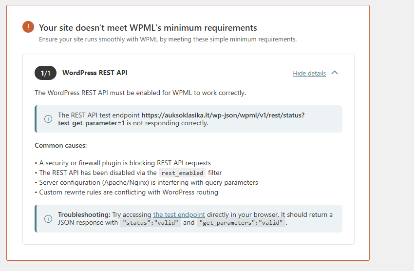This screenshot has height=271, width=414.
Task: Click the info icon beside the REST API endpoint notice
Action: pos(48,119)
